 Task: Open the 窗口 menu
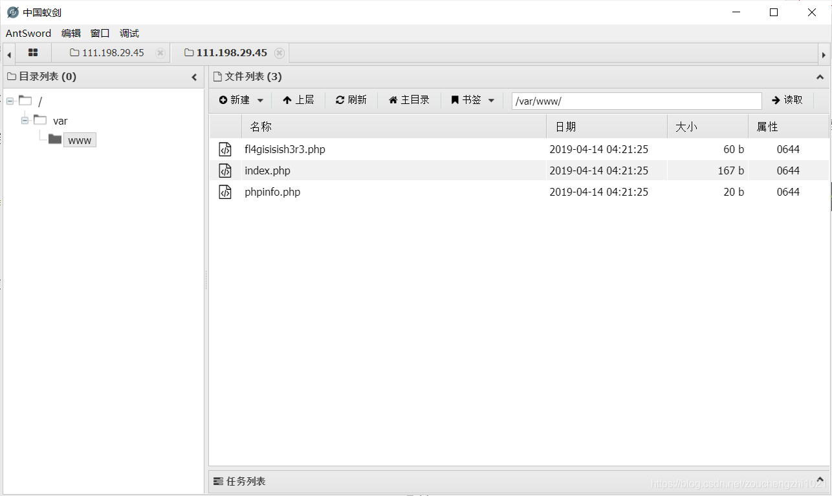100,34
